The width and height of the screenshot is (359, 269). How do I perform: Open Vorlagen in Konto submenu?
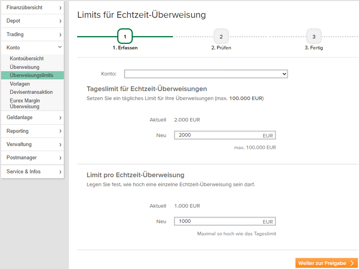(x=20, y=84)
